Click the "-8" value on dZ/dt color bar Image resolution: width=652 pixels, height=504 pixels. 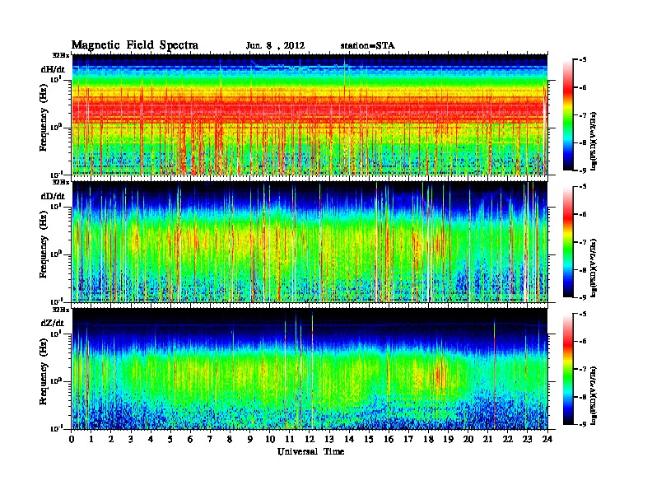tap(583, 397)
